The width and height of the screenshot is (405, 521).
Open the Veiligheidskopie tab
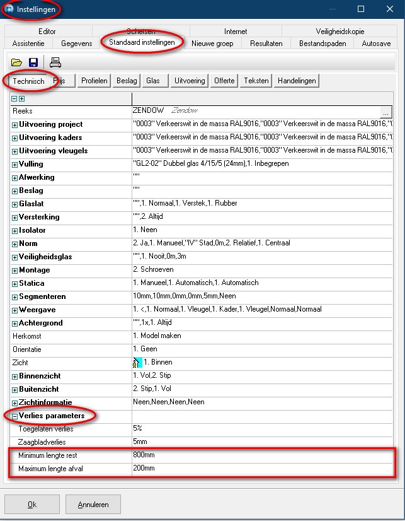tap(340, 32)
